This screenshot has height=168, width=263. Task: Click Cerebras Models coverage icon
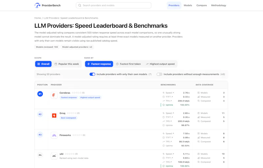click(199, 93)
